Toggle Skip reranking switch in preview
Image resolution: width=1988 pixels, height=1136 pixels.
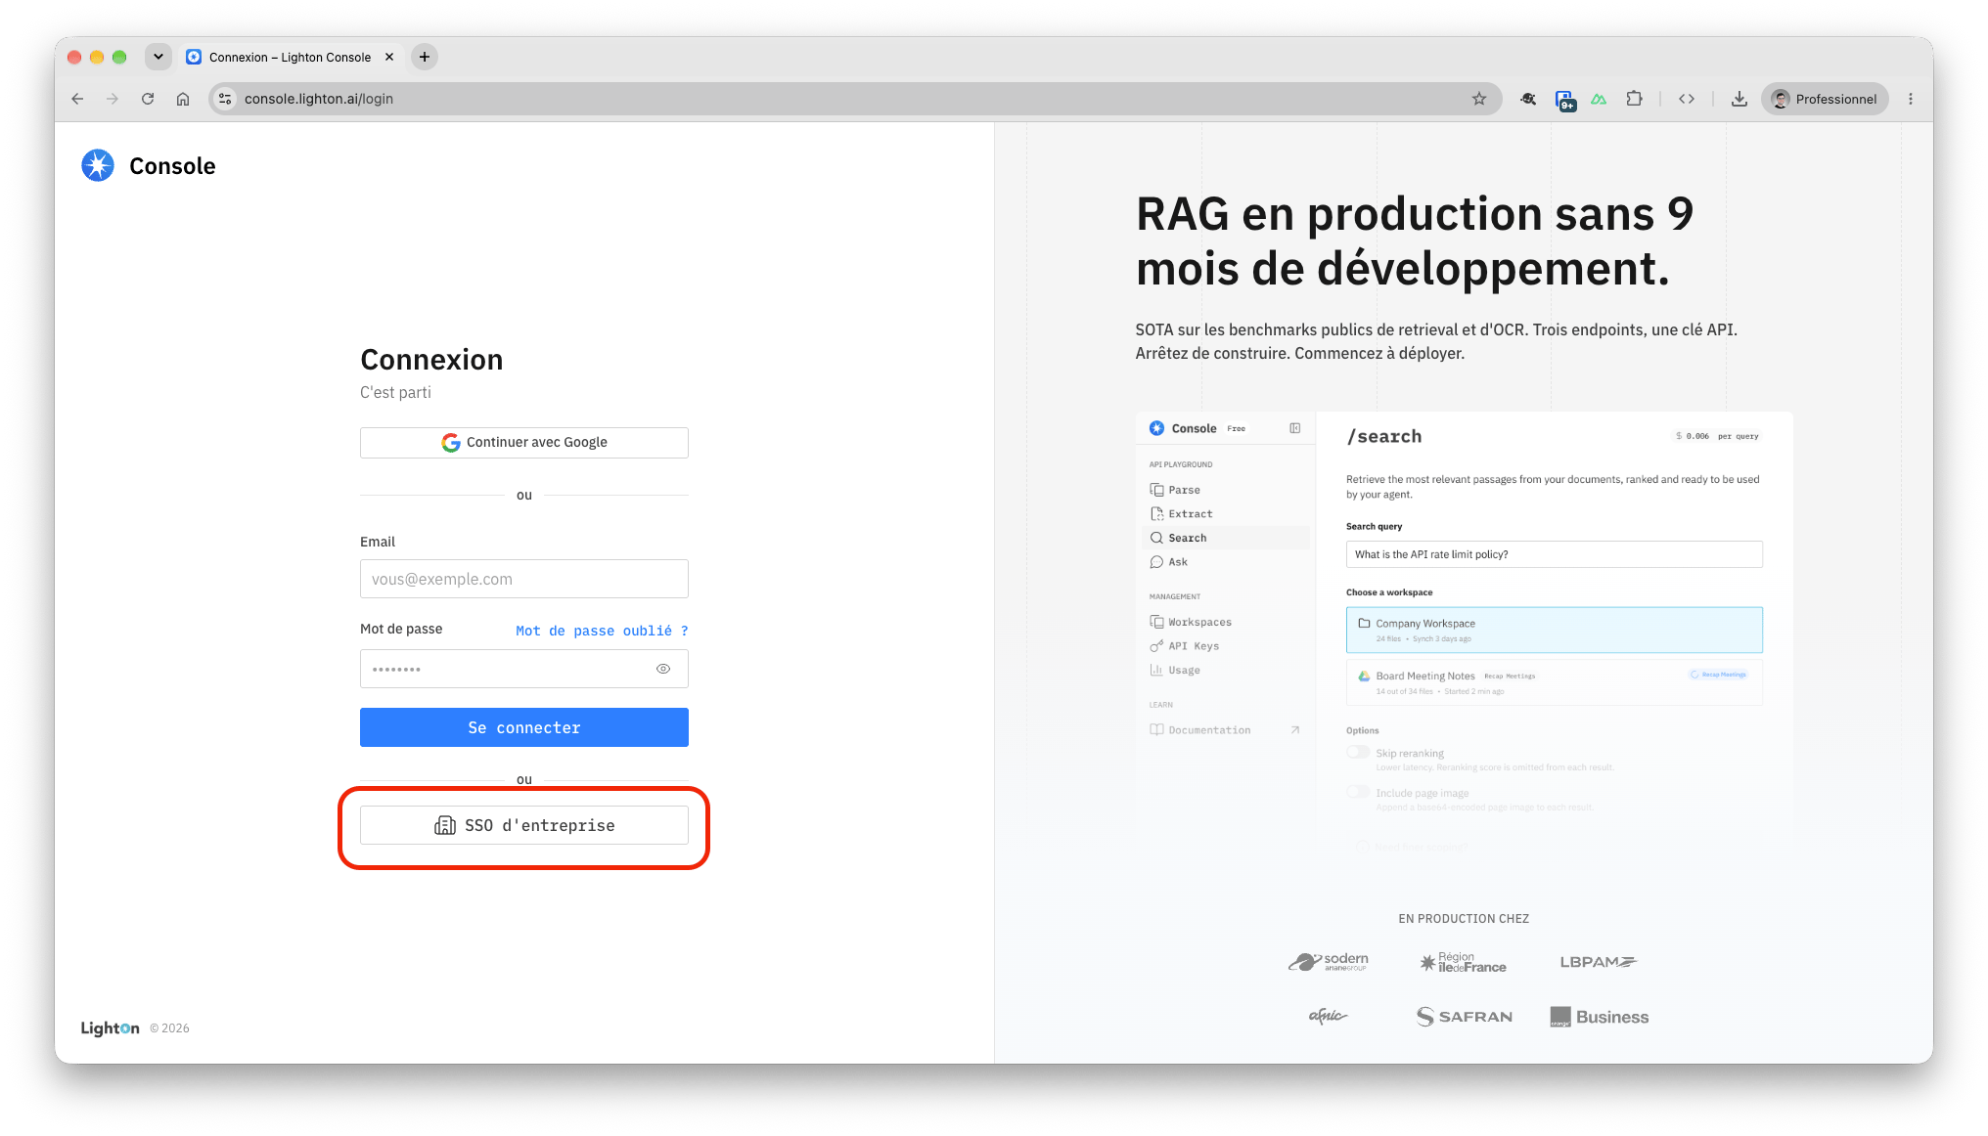coord(1358,752)
